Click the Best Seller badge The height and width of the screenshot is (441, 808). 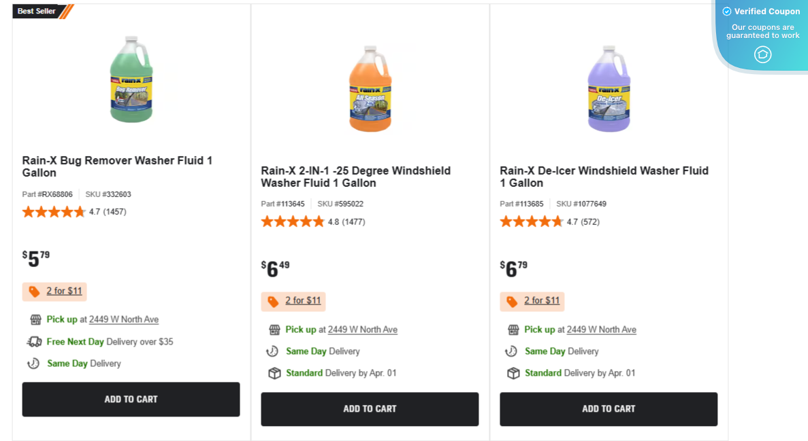point(38,11)
